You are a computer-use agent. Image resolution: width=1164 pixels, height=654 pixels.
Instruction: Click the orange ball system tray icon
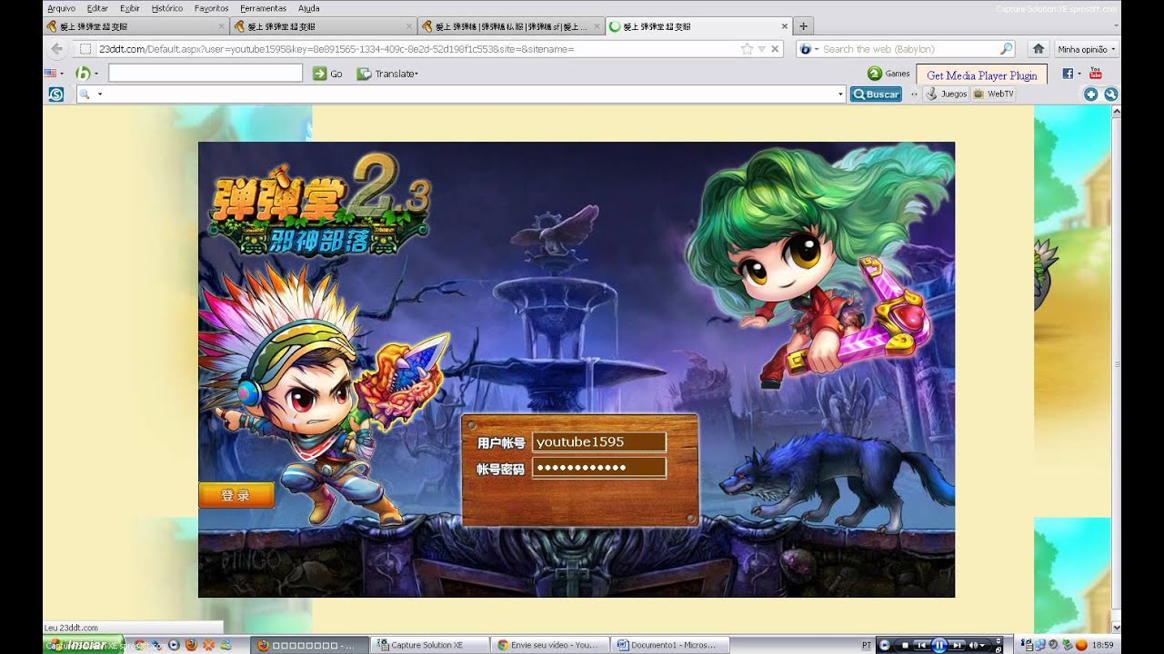coord(1081,645)
